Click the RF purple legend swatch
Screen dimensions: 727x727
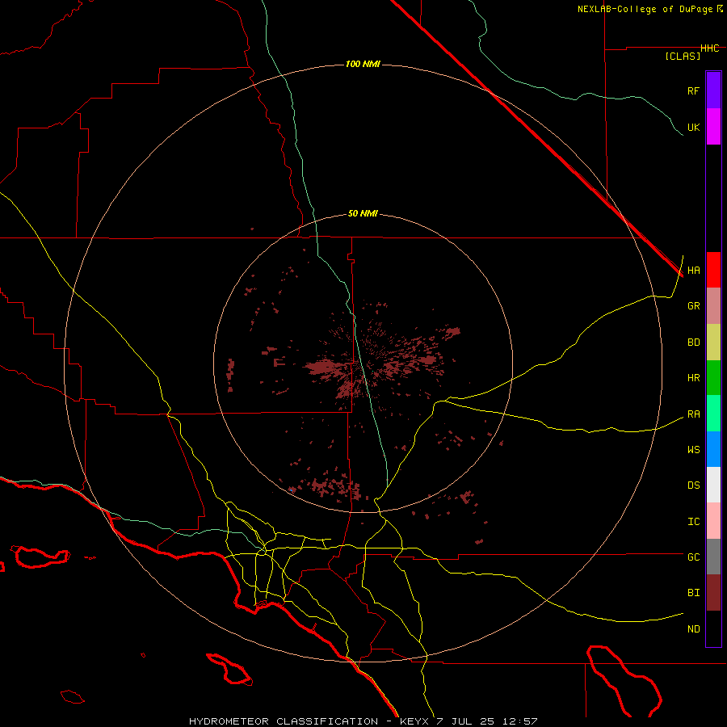(713, 90)
